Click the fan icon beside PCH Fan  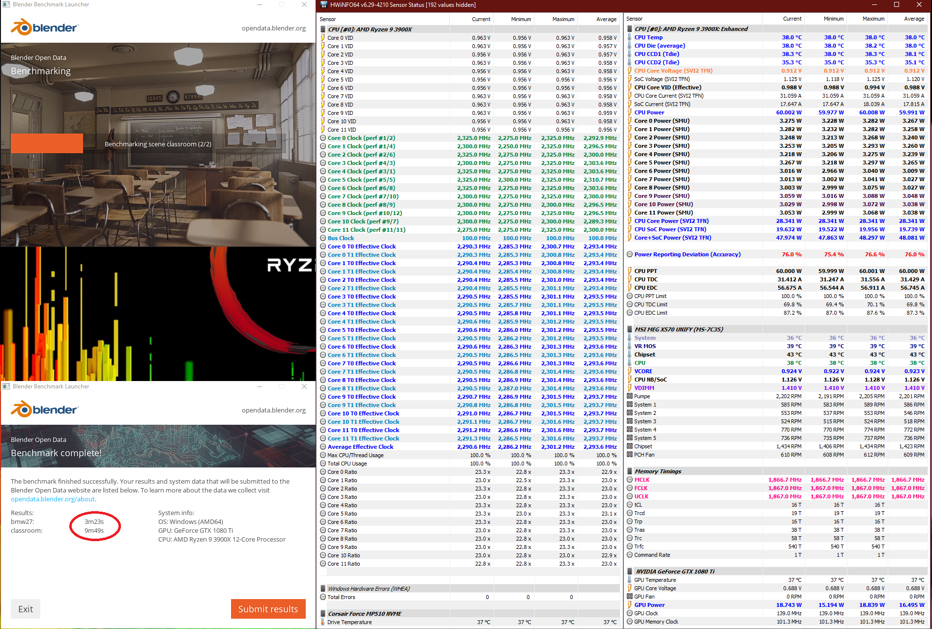[x=630, y=455]
